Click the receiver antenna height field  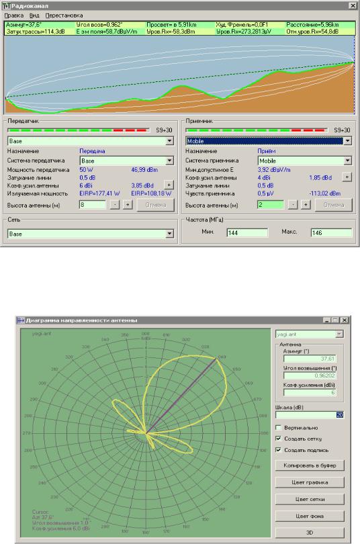click(271, 205)
